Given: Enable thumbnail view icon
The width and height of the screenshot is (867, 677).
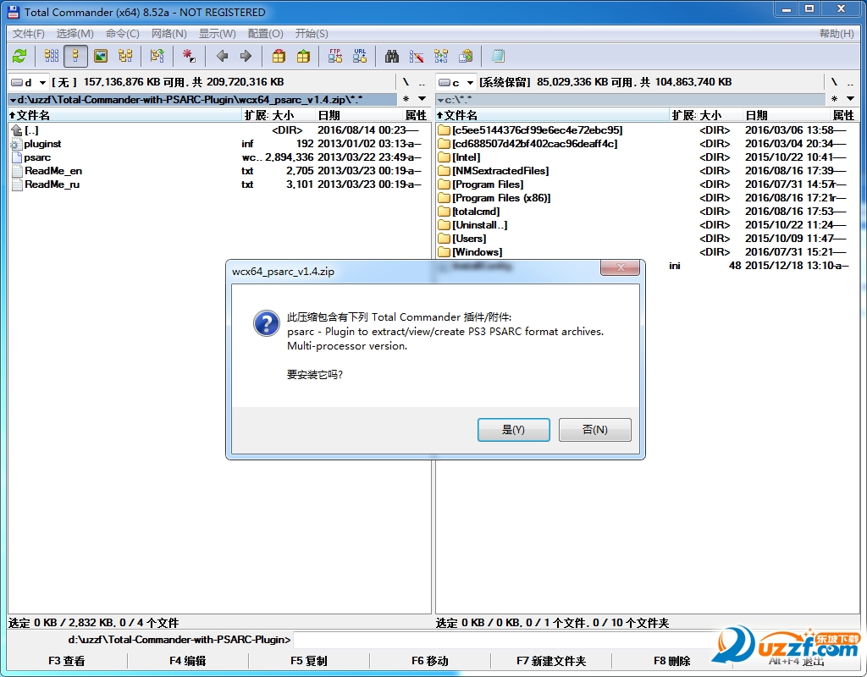Looking at the screenshot, I should (x=101, y=56).
